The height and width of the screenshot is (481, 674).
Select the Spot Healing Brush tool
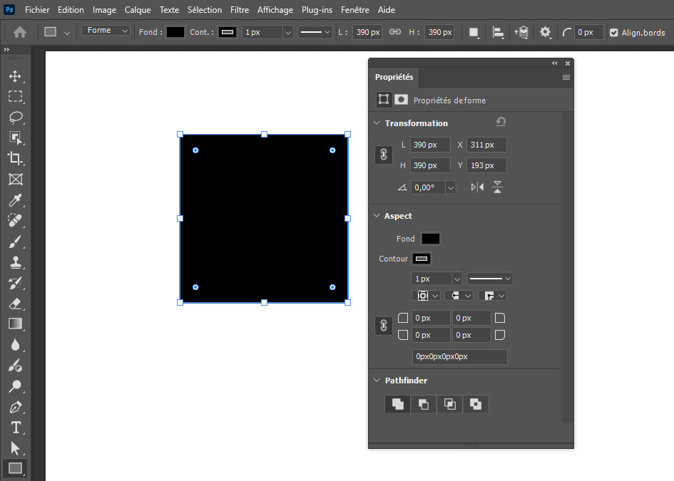(x=15, y=220)
